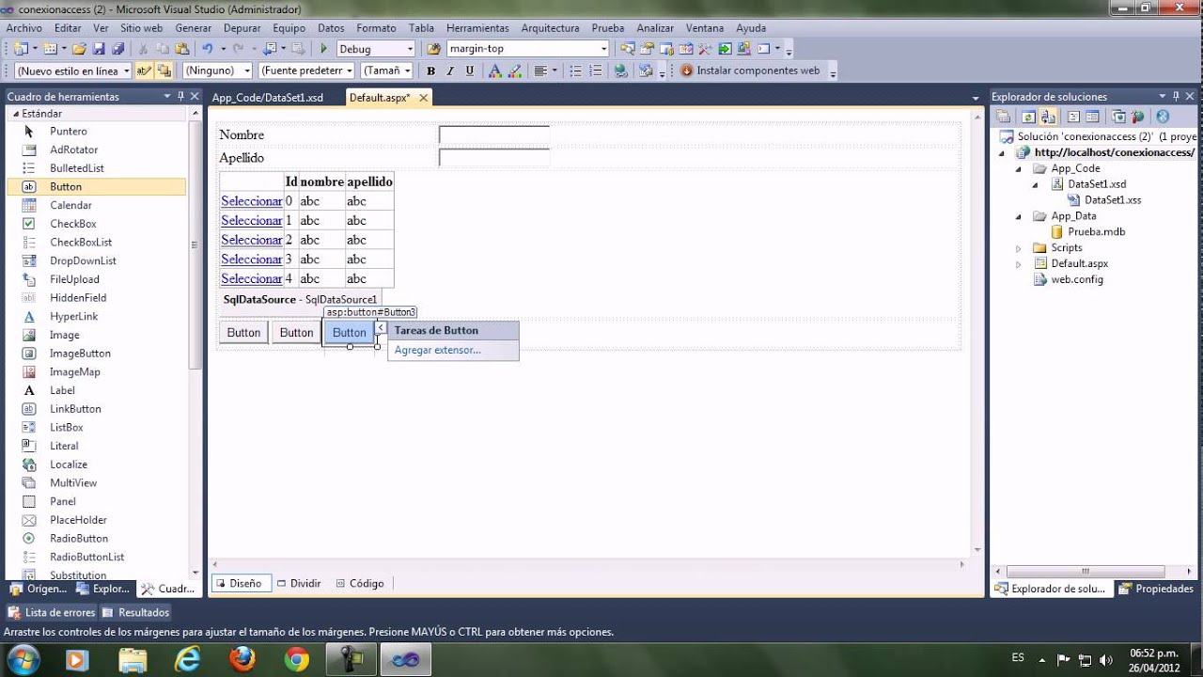Expand the Scripts folder node
The width and height of the screenshot is (1203, 677).
coord(1019,248)
